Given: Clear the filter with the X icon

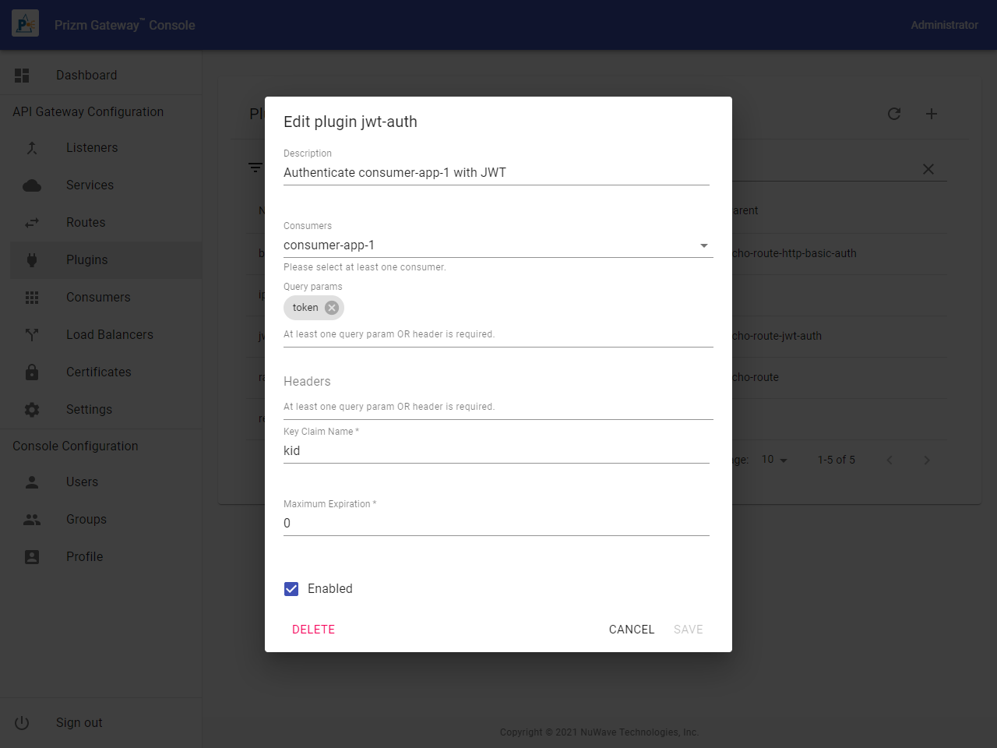Looking at the screenshot, I should [928, 169].
